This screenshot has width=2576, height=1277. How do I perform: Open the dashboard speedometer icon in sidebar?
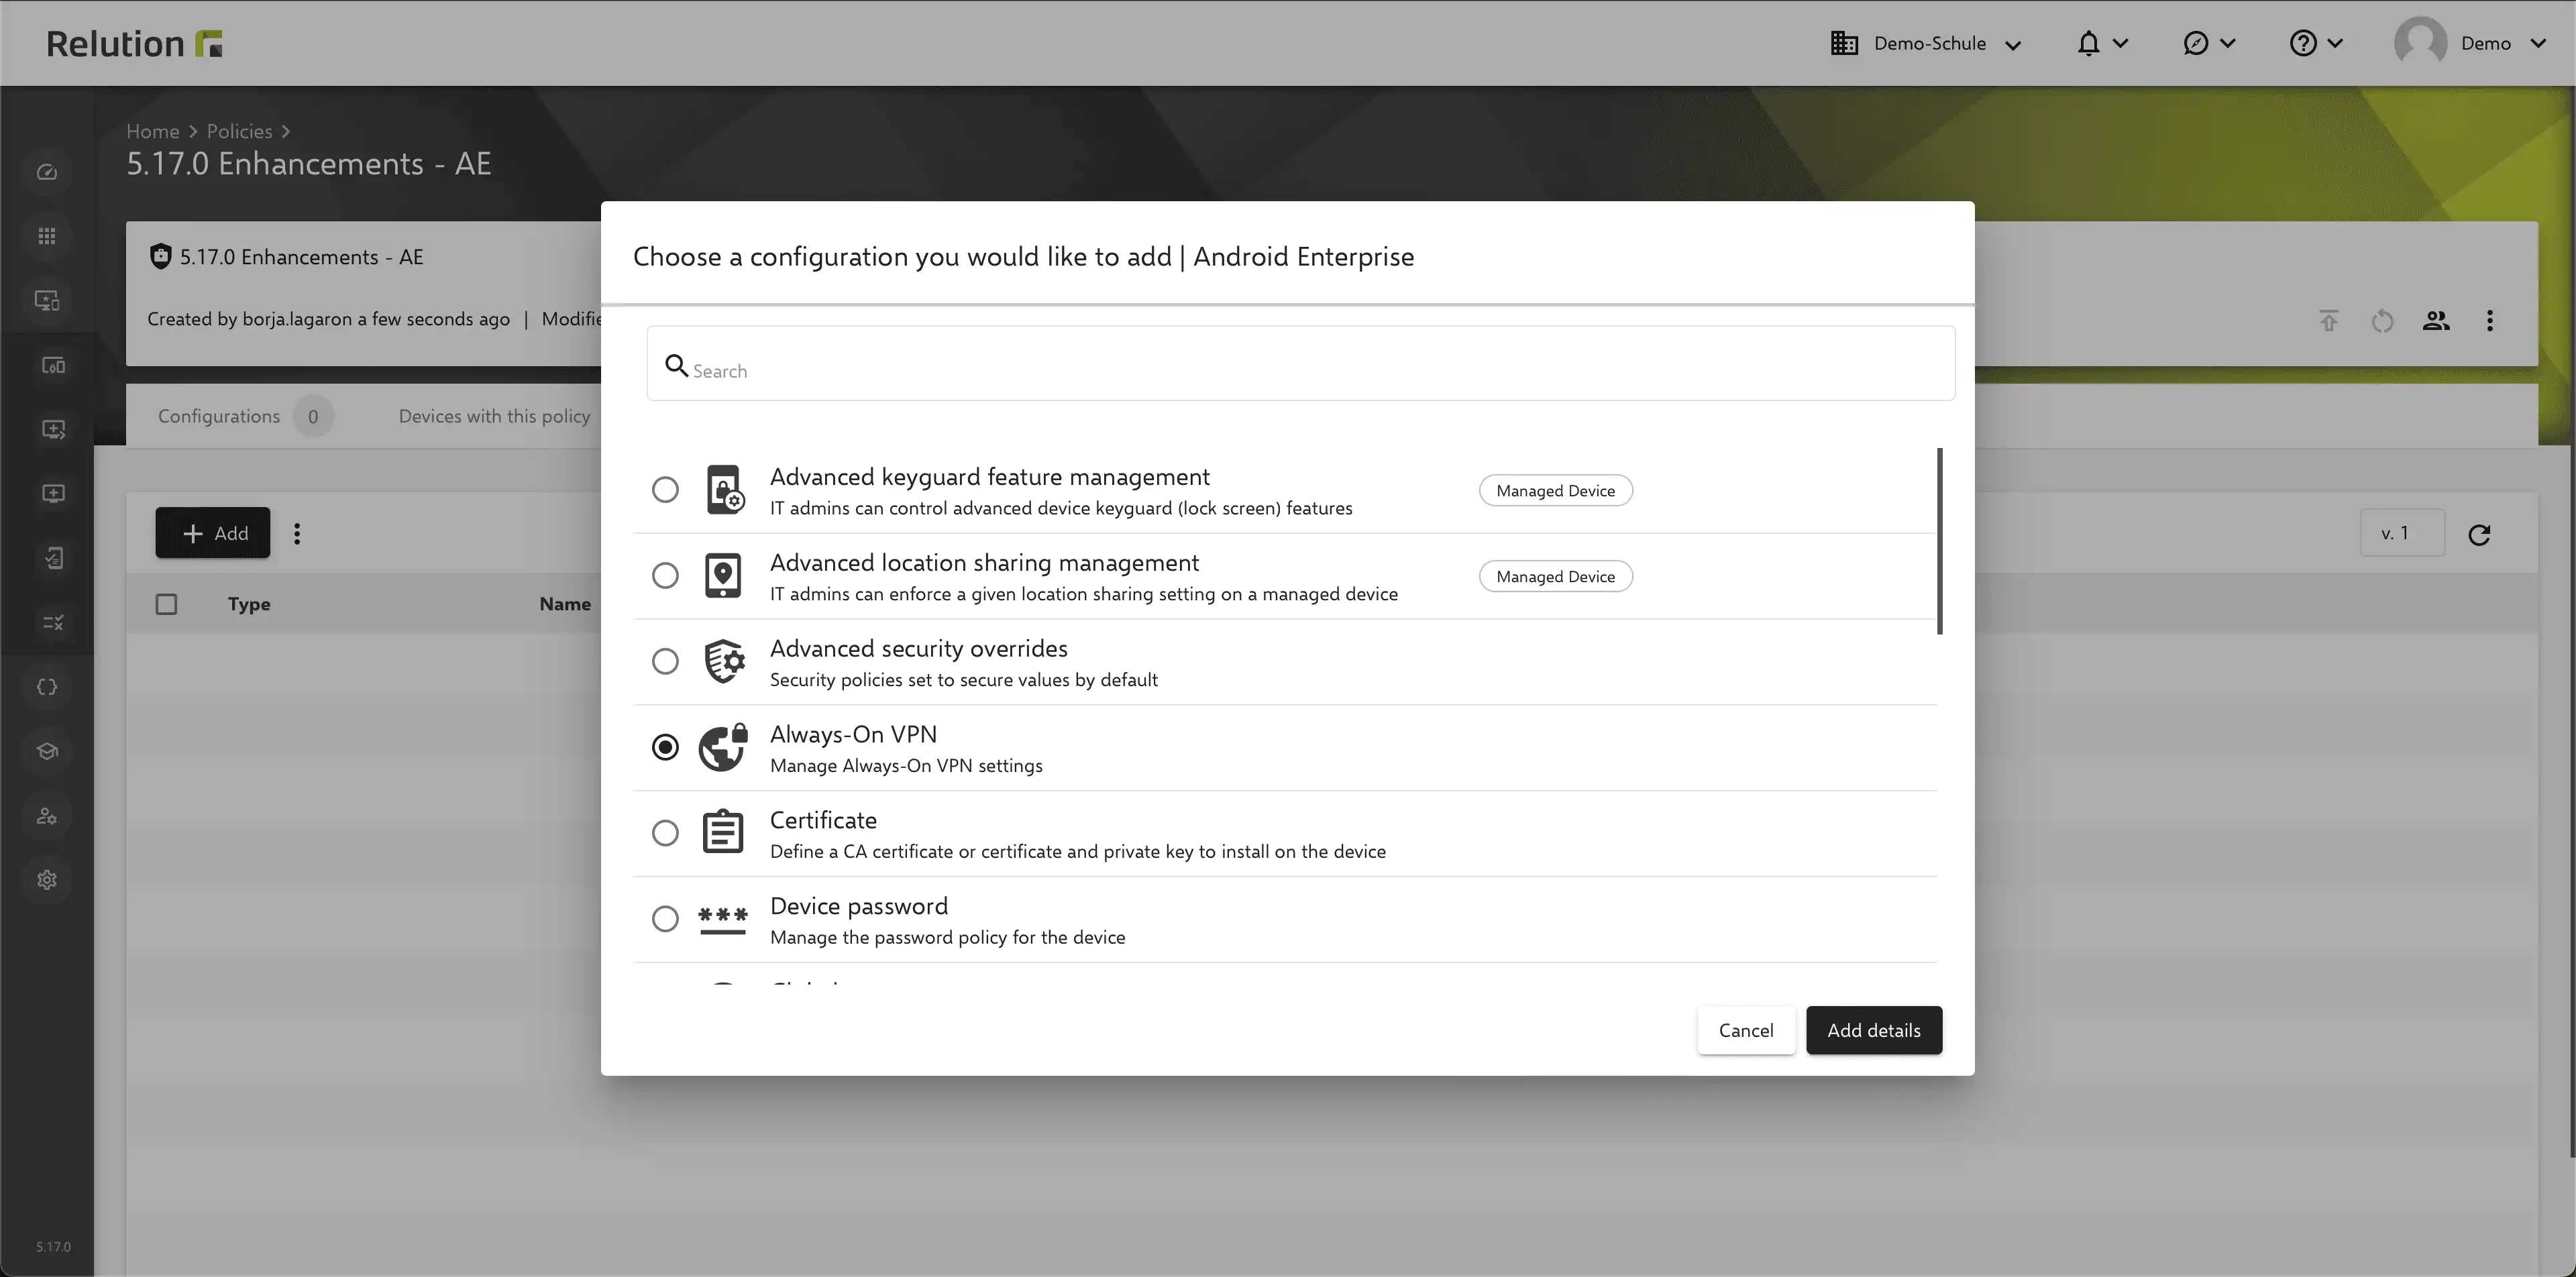tap(47, 172)
